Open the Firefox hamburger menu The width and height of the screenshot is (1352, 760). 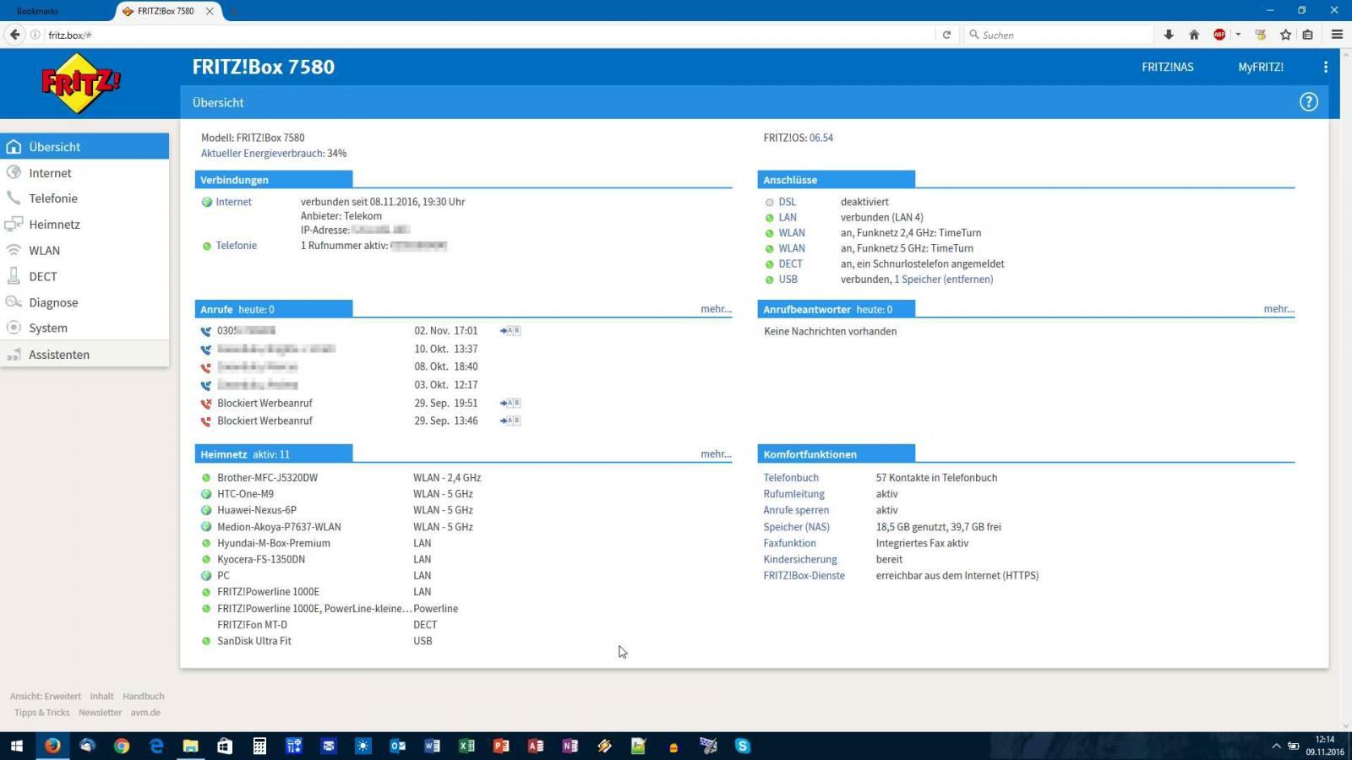pos(1337,35)
